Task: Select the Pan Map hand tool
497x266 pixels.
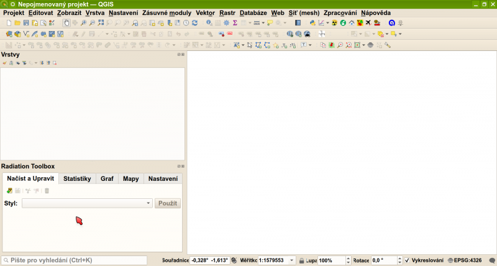Action: click(66, 22)
